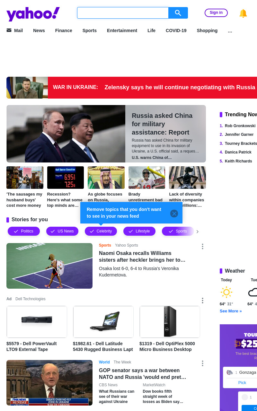
Task: Toggle the Celebrity topic chip
Action: click(x=101, y=231)
